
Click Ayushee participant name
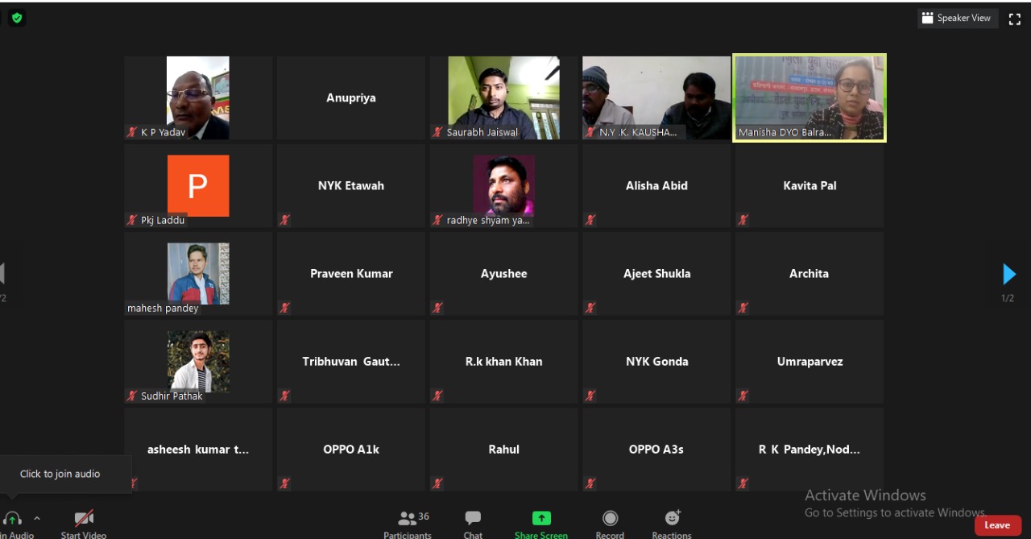coord(504,274)
